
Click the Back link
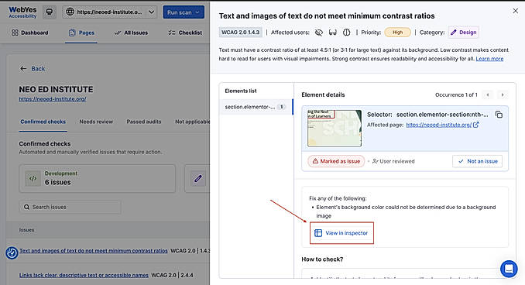33,69
